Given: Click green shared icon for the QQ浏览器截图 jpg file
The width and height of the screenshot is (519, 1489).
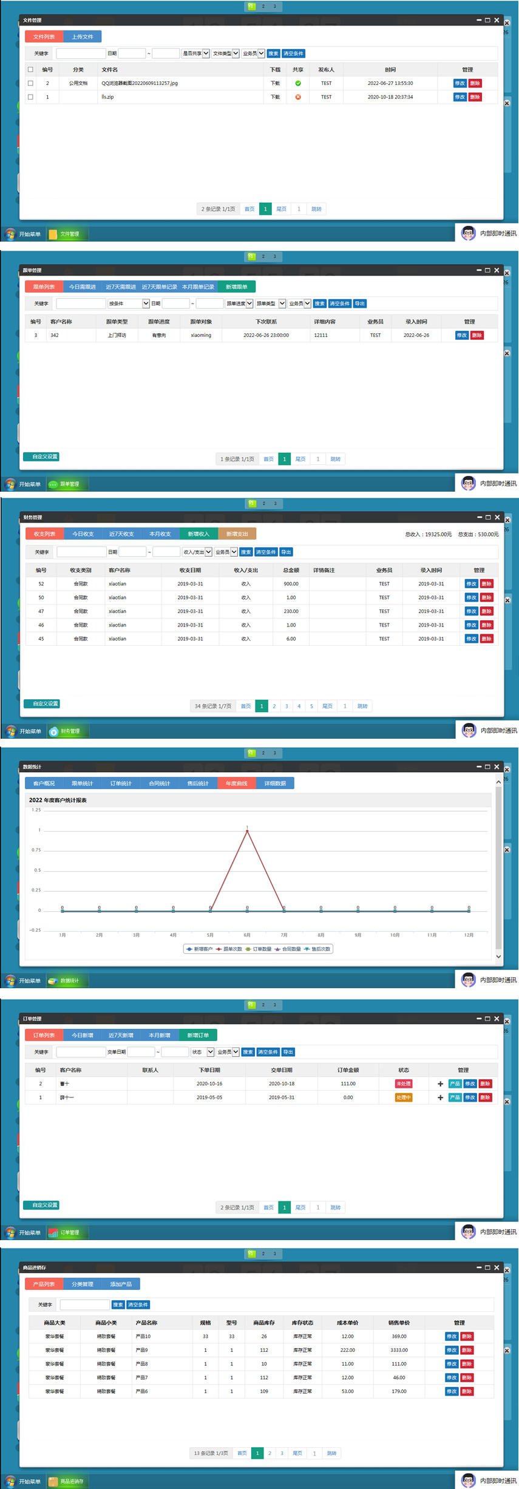Looking at the screenshot, I should coord(298,83).
